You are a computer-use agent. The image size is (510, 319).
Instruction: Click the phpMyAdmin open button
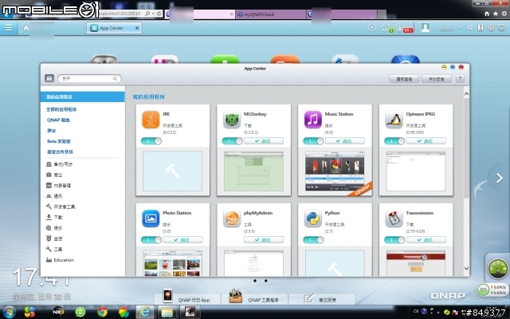coord(264,240)
